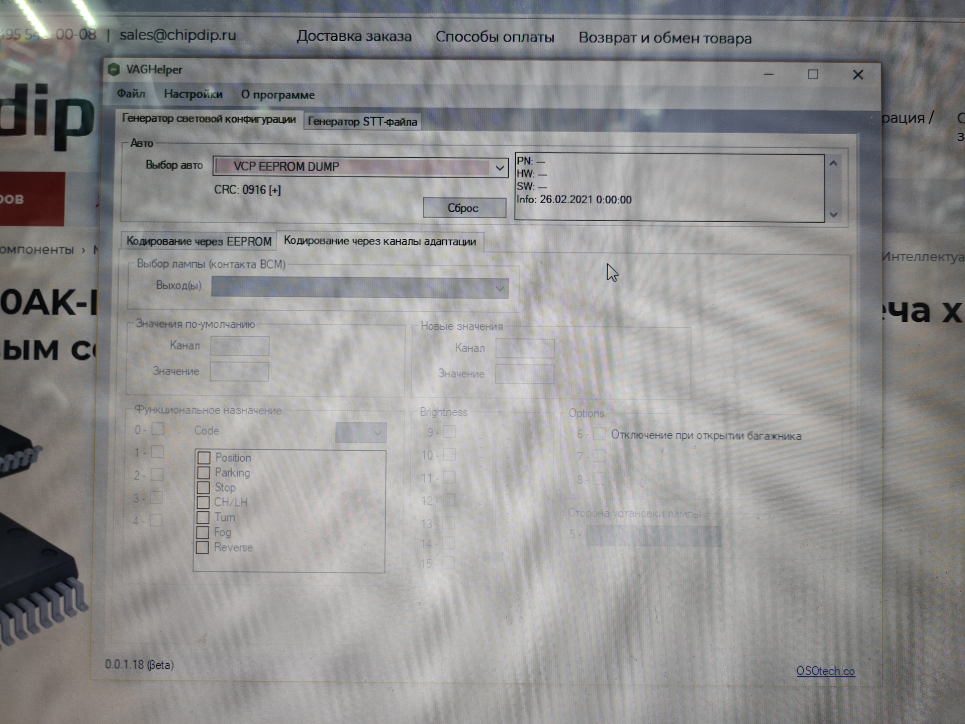The width and height of the screenshot is (965, 724).
Task: Expand the Выход(ы) output dropdown
Action: (x=499, y=289)
